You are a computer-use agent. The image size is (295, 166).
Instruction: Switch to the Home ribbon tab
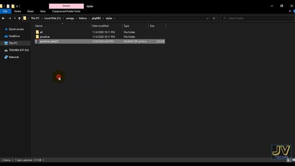tap(18, 11)
